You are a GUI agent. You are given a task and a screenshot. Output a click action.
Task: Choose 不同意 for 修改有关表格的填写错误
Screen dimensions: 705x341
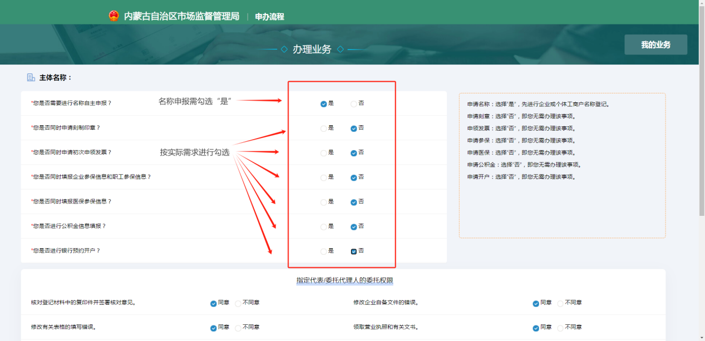pos(238,328)
